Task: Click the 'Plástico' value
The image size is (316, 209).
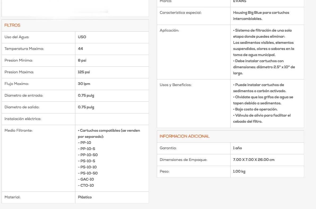Action: pos(85,197)
